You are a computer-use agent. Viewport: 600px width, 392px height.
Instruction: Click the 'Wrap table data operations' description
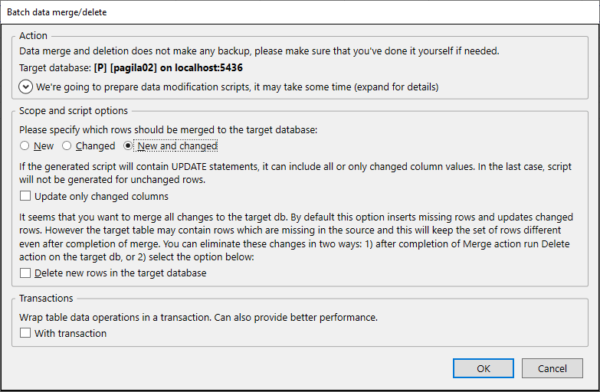[198, 317]
